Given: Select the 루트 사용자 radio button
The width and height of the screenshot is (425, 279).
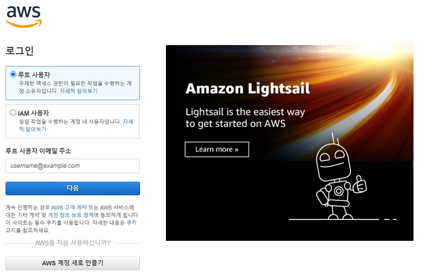Looking at the screenshot, I should (x=13, y=74).
